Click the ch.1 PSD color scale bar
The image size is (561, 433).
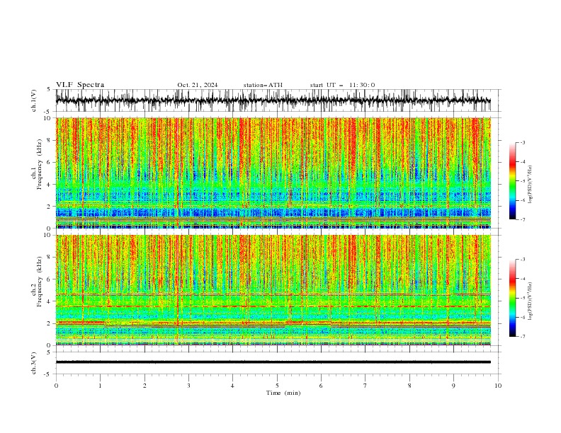pyautogui.click(x=512, y=181)
